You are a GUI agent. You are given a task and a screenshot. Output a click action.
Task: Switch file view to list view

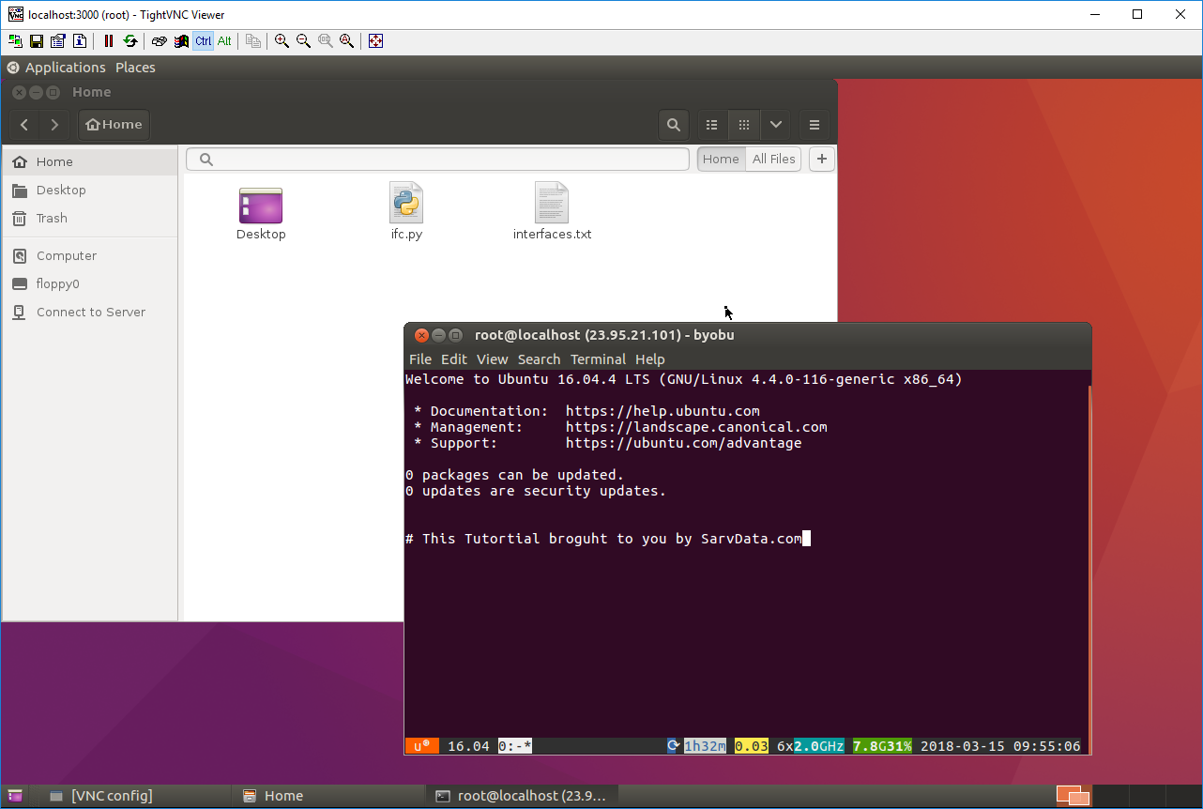(712, 125)
